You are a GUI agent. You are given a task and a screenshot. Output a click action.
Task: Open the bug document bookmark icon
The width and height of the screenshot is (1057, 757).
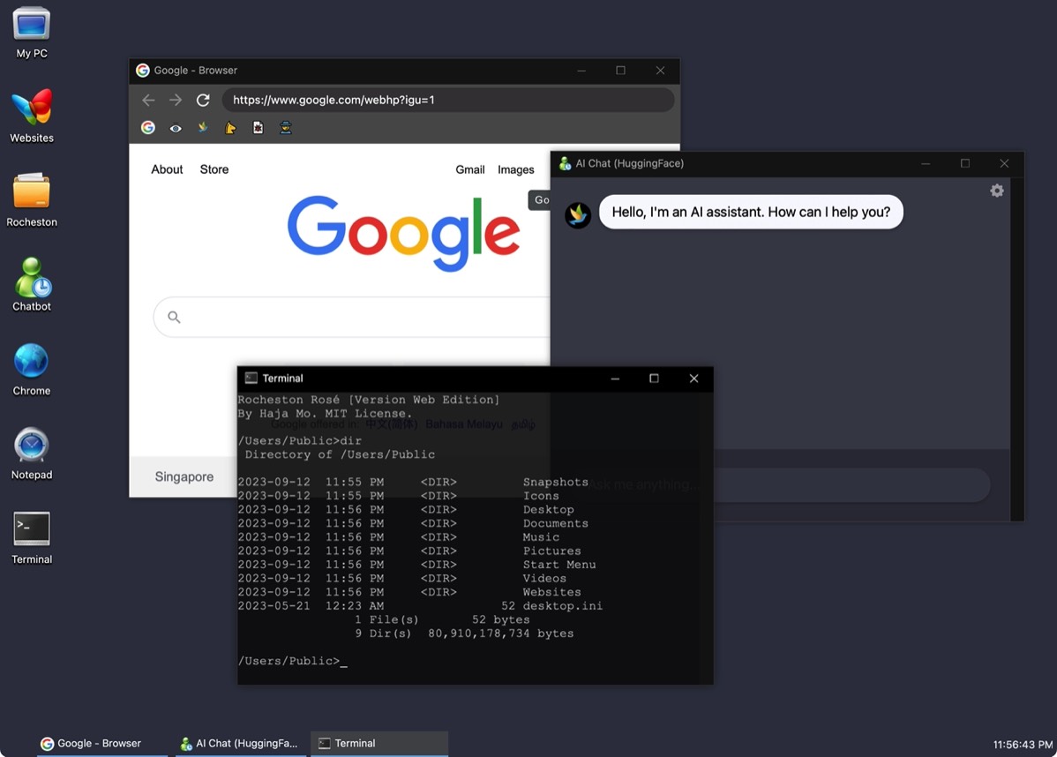tap(259, 127)
